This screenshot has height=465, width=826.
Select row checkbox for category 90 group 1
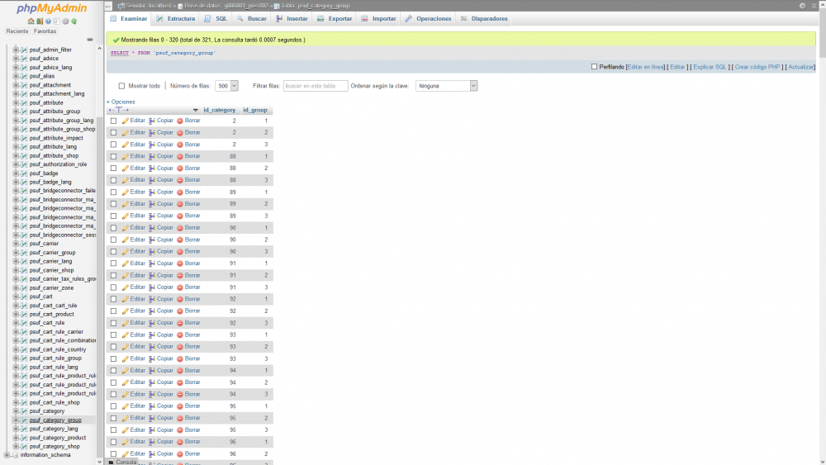pyautogui.click(x=113, y=228)
